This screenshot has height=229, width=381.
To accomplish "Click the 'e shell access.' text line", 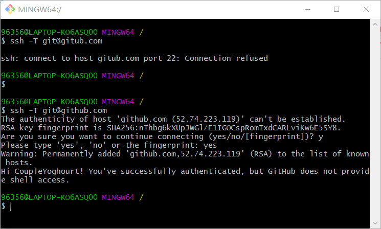I will pos(35,180).
